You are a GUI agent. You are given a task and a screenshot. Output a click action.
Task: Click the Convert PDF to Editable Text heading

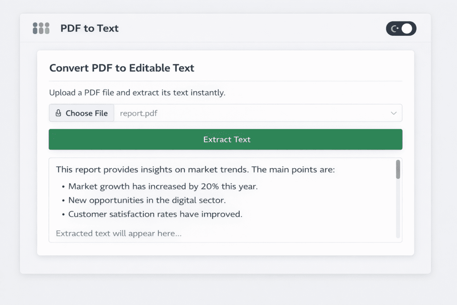pos(121,68)
